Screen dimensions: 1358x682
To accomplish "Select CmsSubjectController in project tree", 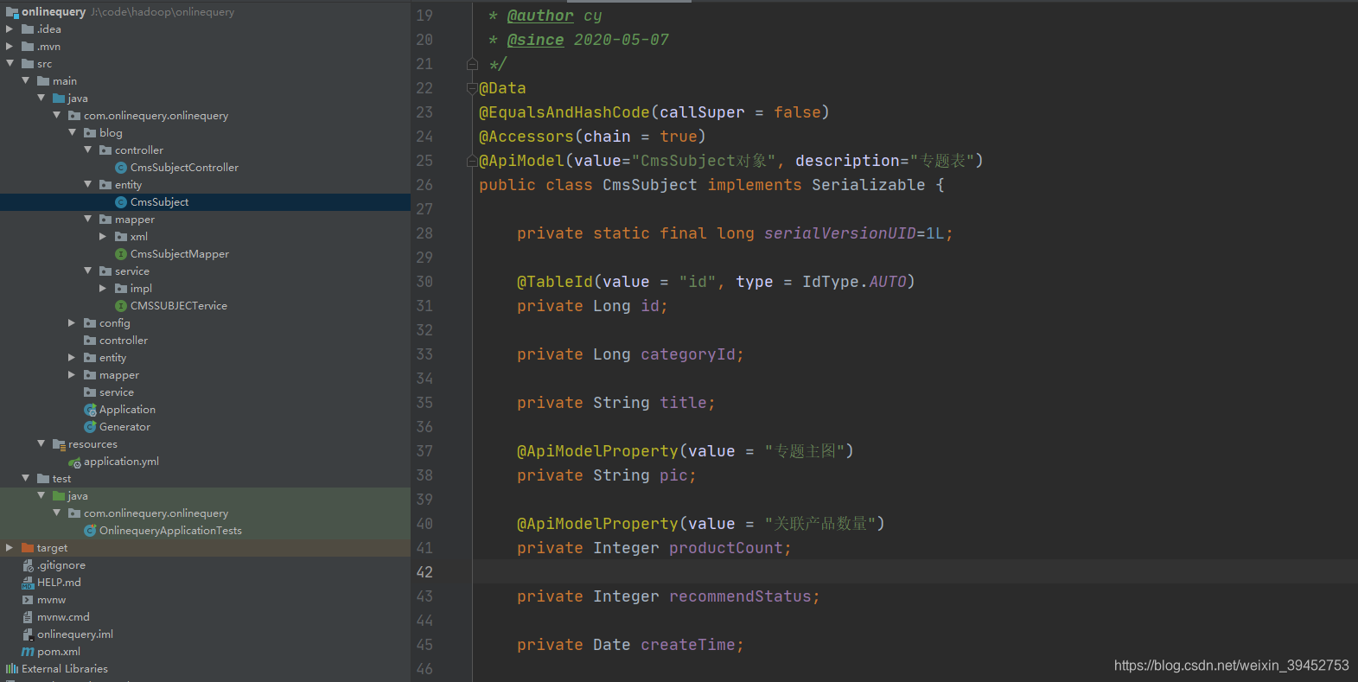I will point(184,168).
